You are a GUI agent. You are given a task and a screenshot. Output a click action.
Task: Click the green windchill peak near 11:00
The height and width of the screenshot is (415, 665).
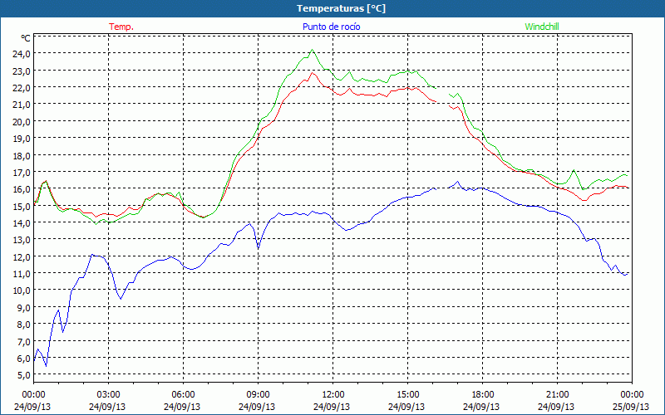click(313, 50)
